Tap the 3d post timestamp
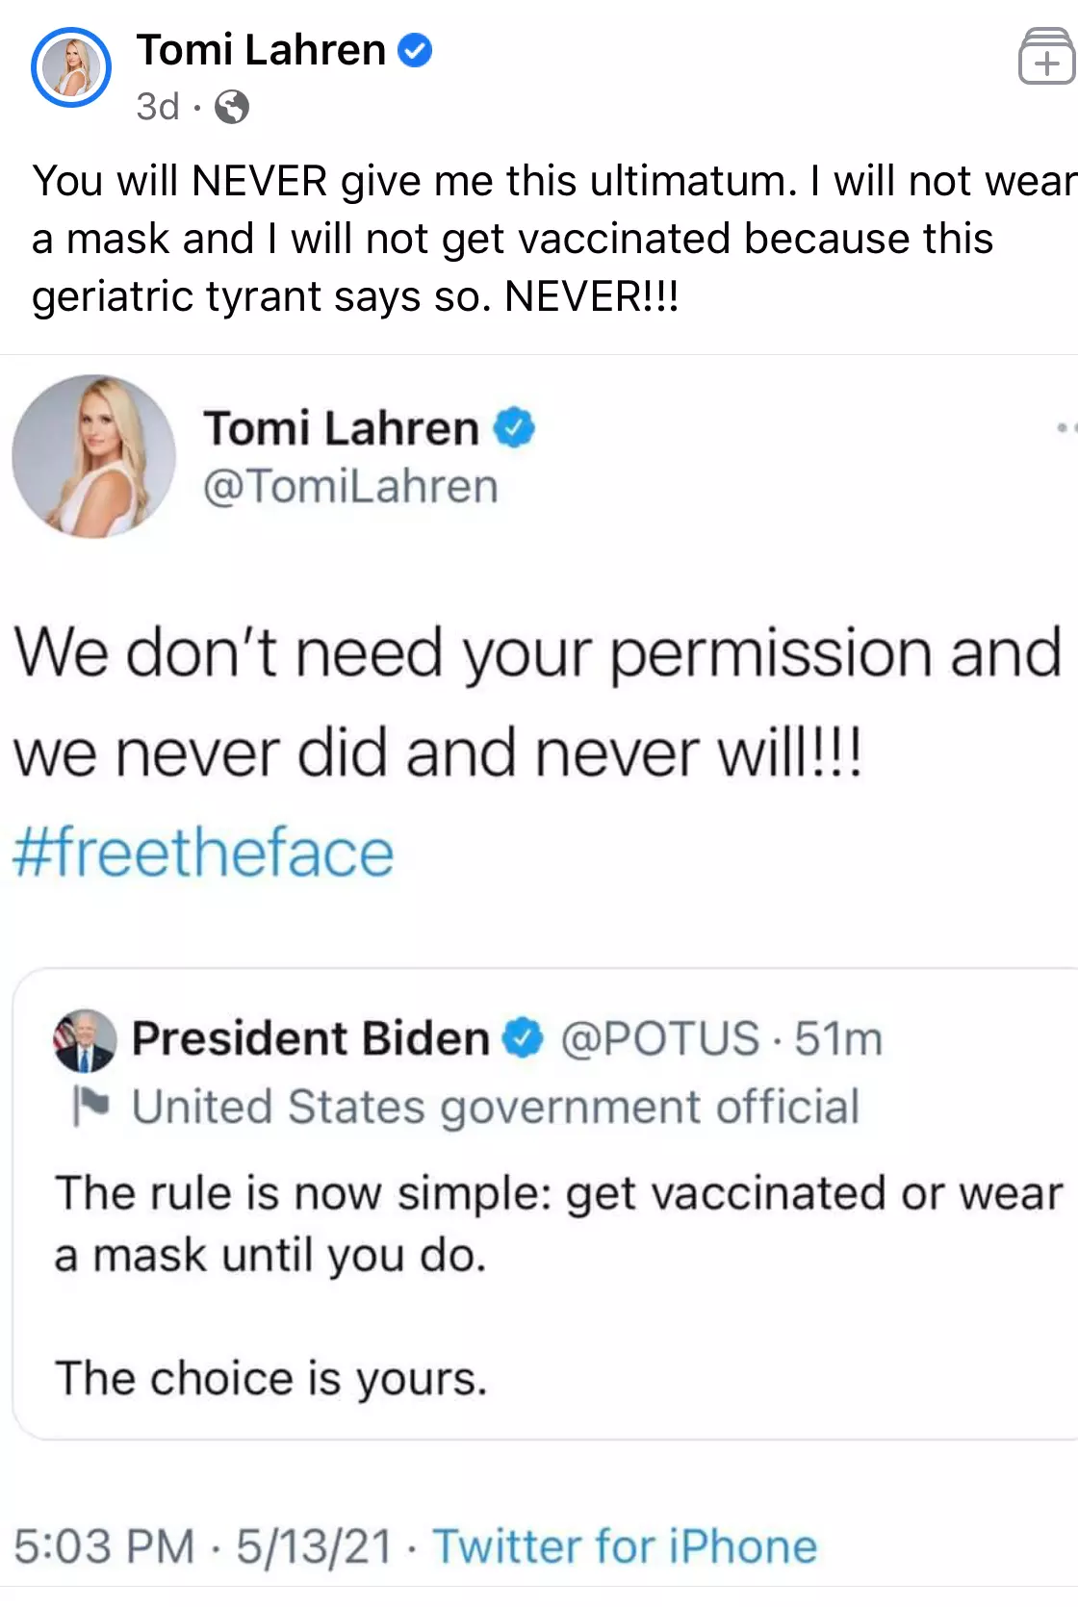This screenshot has width=1078, height=1607. [158, 107]
